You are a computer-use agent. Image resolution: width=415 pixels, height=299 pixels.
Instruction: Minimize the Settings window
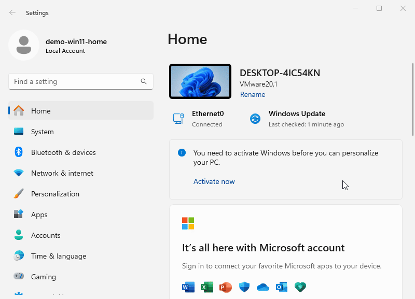tap(355, 8)
